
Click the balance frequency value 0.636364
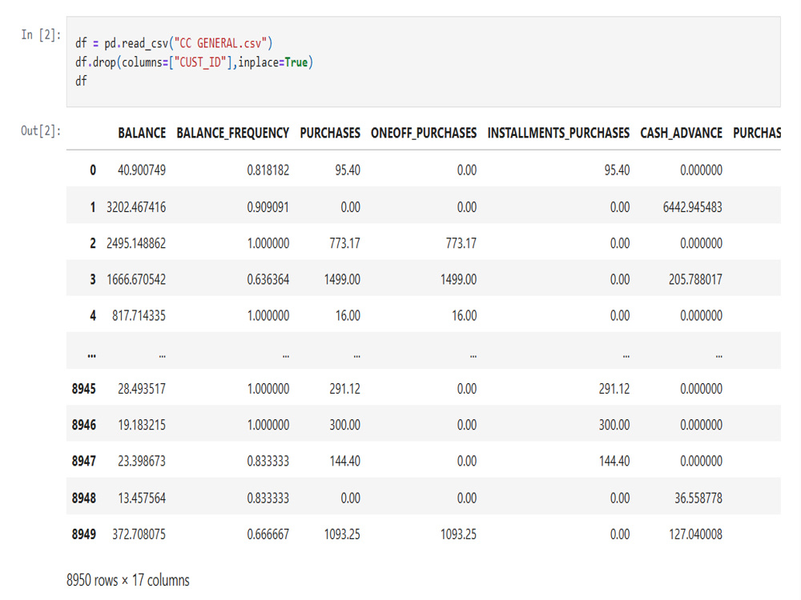(x=268, y=279)
